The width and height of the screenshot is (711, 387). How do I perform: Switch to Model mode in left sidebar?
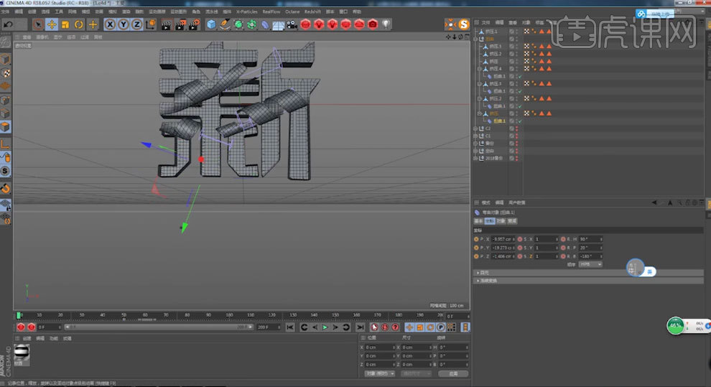click(x=6, y=60)
